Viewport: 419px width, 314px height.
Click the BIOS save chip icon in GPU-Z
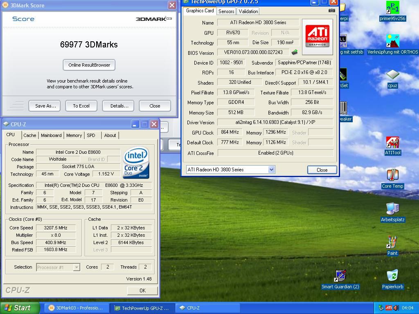coord(295,52)
